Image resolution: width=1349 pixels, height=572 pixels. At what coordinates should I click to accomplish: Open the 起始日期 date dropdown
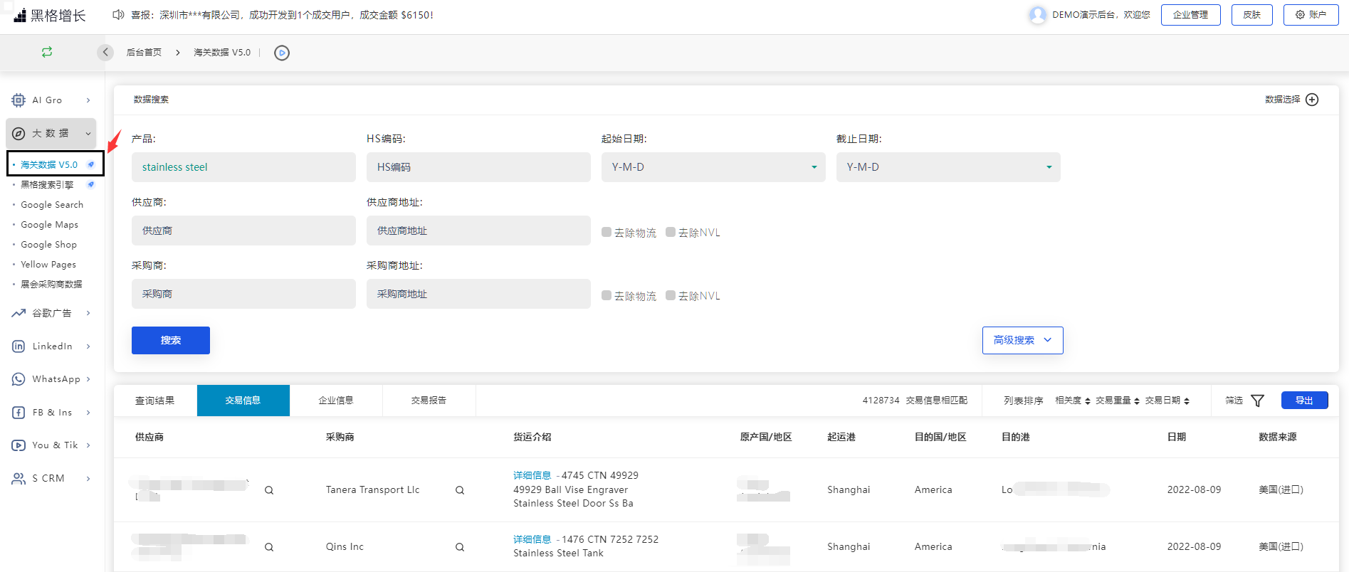713,167
